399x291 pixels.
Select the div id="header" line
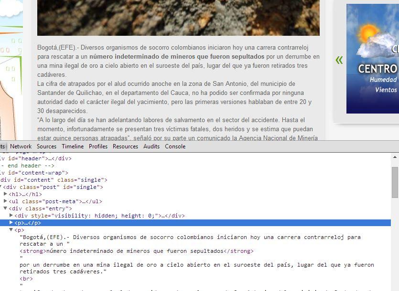[36, 158]
